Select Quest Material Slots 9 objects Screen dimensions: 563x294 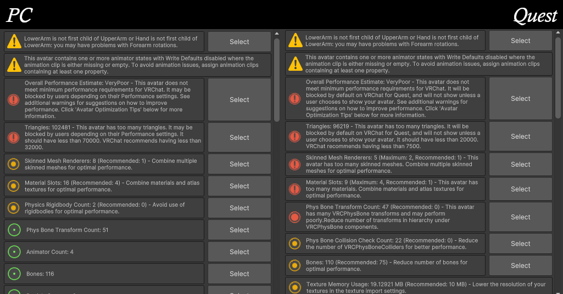(521, 189)
